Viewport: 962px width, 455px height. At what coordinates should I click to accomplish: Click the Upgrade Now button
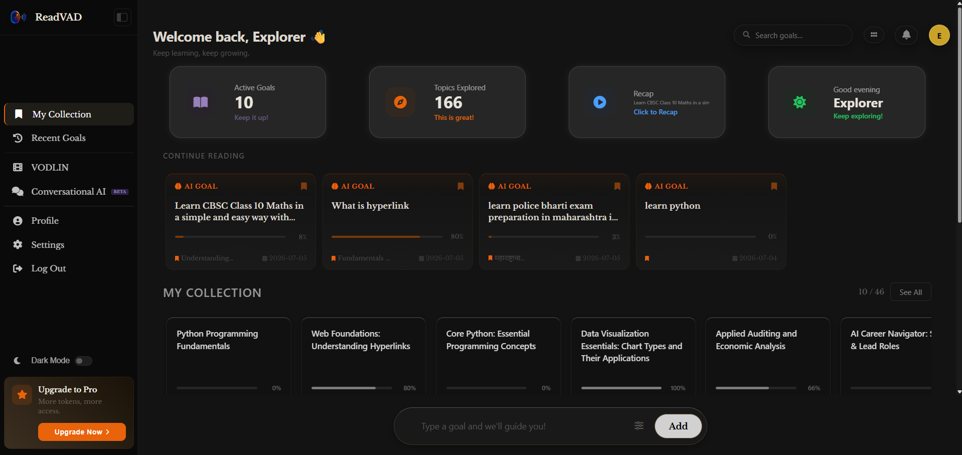point(82,432)
